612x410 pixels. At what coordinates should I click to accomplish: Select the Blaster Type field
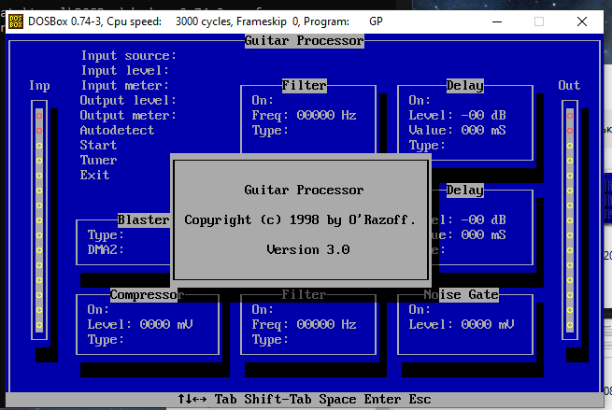click(x=106, y=235)
